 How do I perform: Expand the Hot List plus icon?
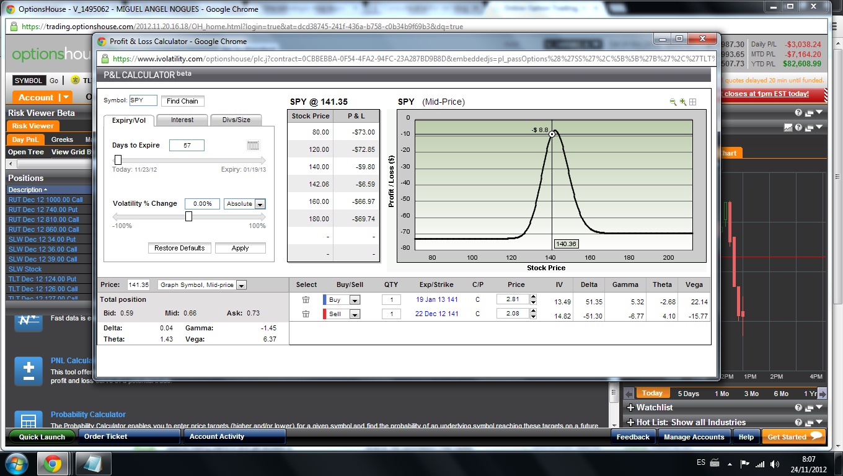(x=630, y=423)
